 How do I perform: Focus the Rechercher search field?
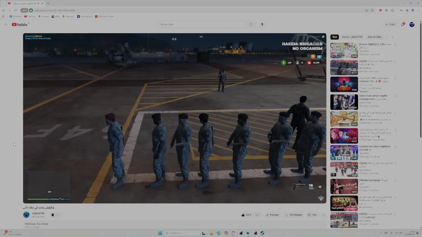202,24
